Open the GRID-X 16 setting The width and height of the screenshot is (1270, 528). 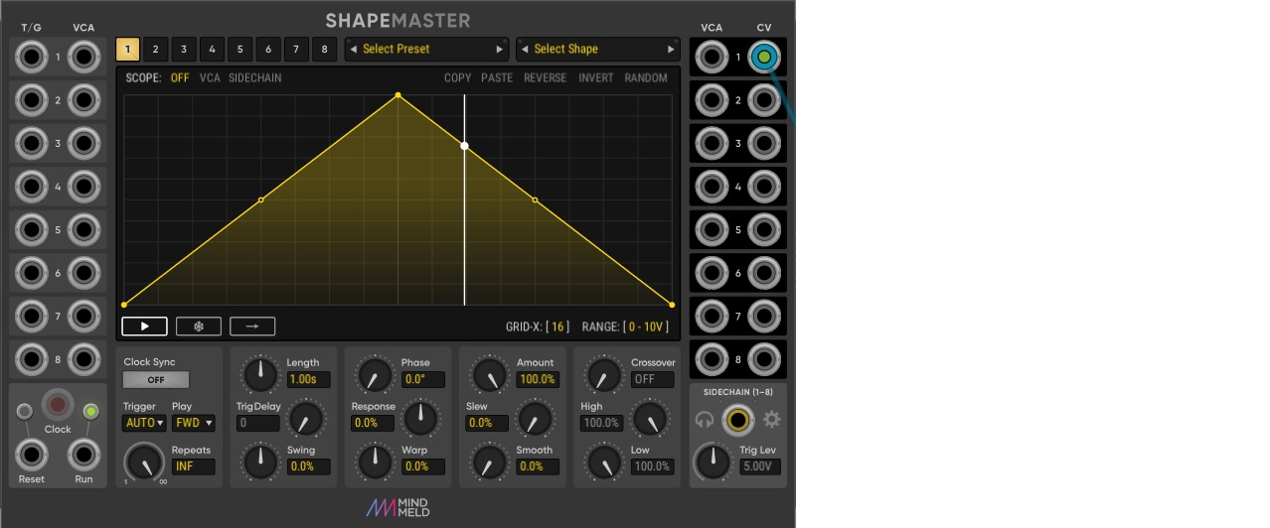(x=538, y=327)
